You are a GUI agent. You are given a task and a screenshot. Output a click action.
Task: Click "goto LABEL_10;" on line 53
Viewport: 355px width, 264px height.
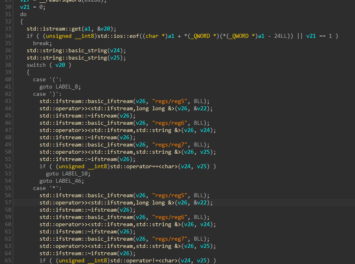pyautogui.click(x=68, y=174)
